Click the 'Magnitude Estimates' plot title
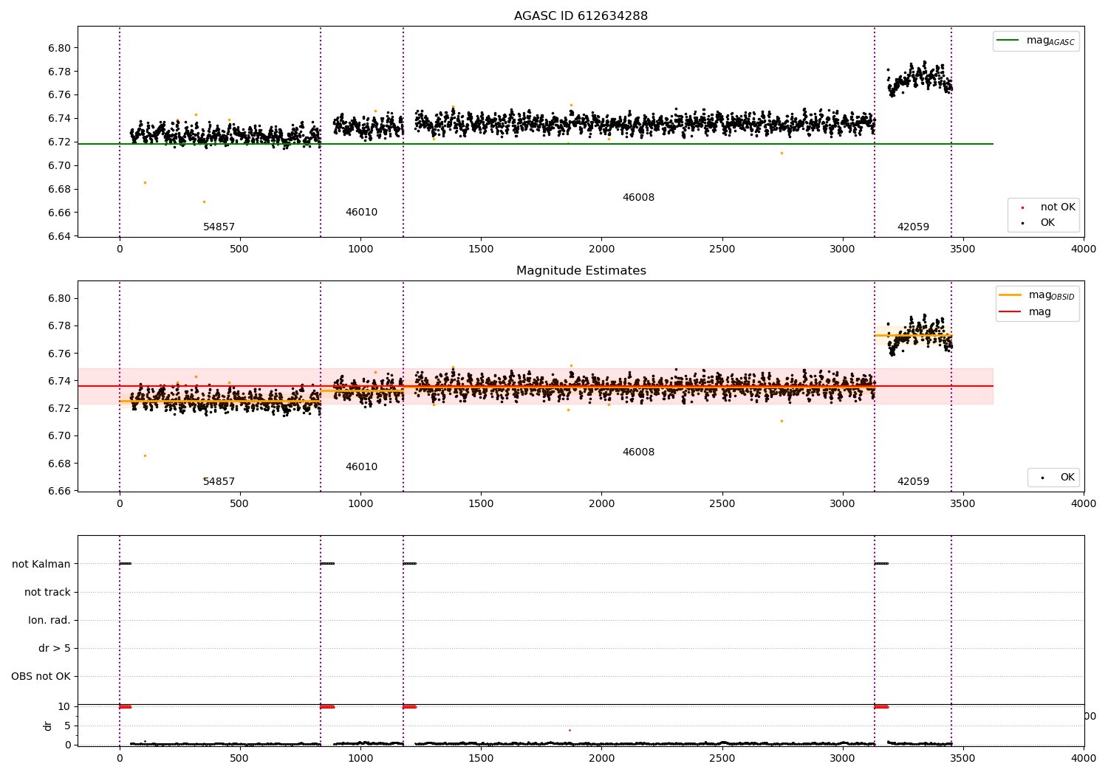 click(581, 271)
